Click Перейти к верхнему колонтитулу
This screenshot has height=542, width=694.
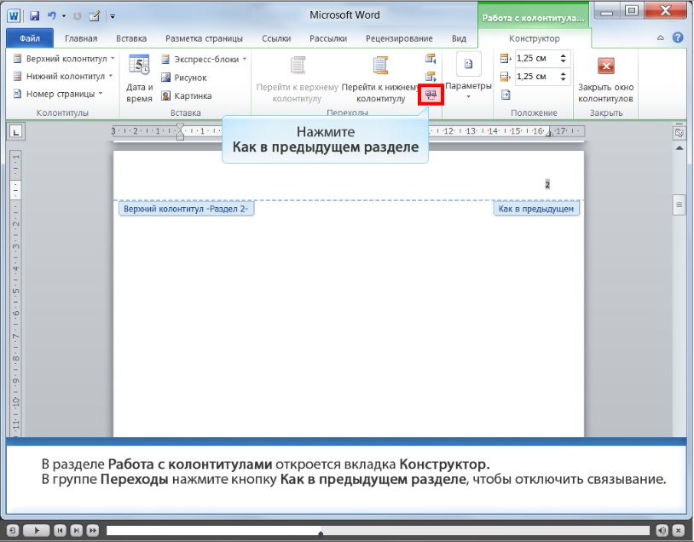click(297, 79)
